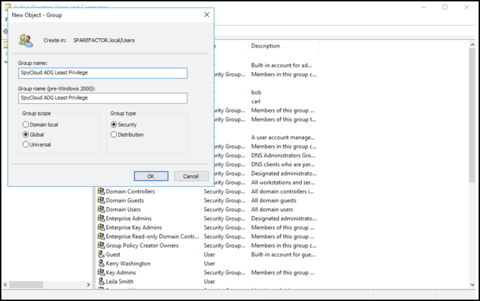Click 'All domain guests' description
The image size is (480, 301).
click(x=274, y=200)
